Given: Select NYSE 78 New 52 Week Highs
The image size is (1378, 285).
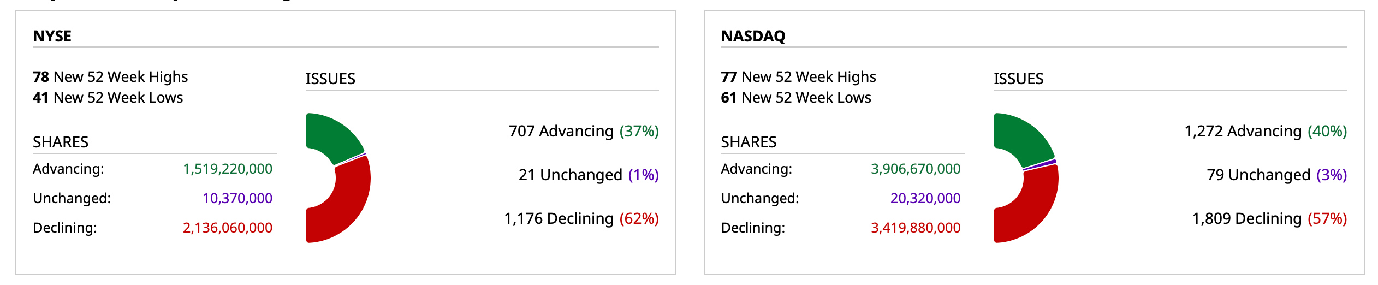Looking at the screenshot, I should click(110, 77).
